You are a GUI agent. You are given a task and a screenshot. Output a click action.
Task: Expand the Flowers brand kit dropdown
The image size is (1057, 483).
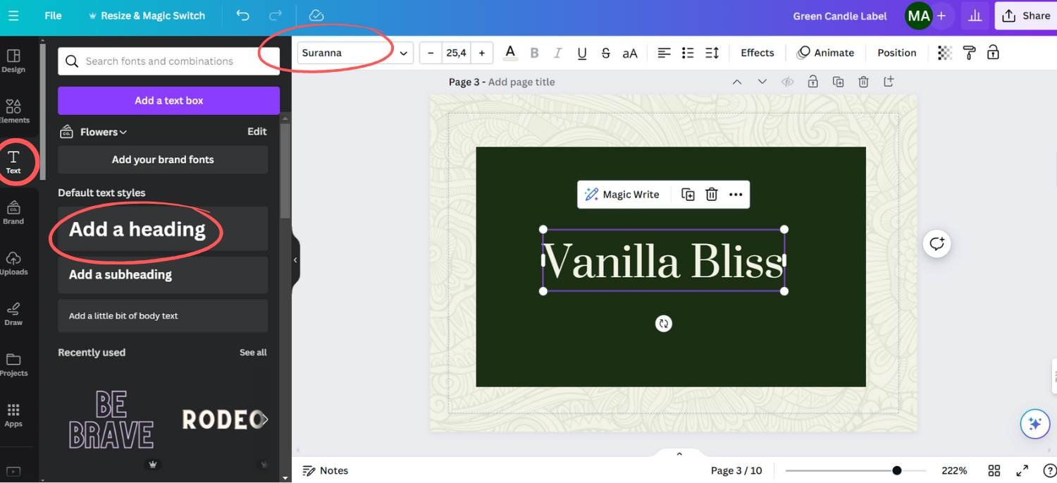[102, 132]
